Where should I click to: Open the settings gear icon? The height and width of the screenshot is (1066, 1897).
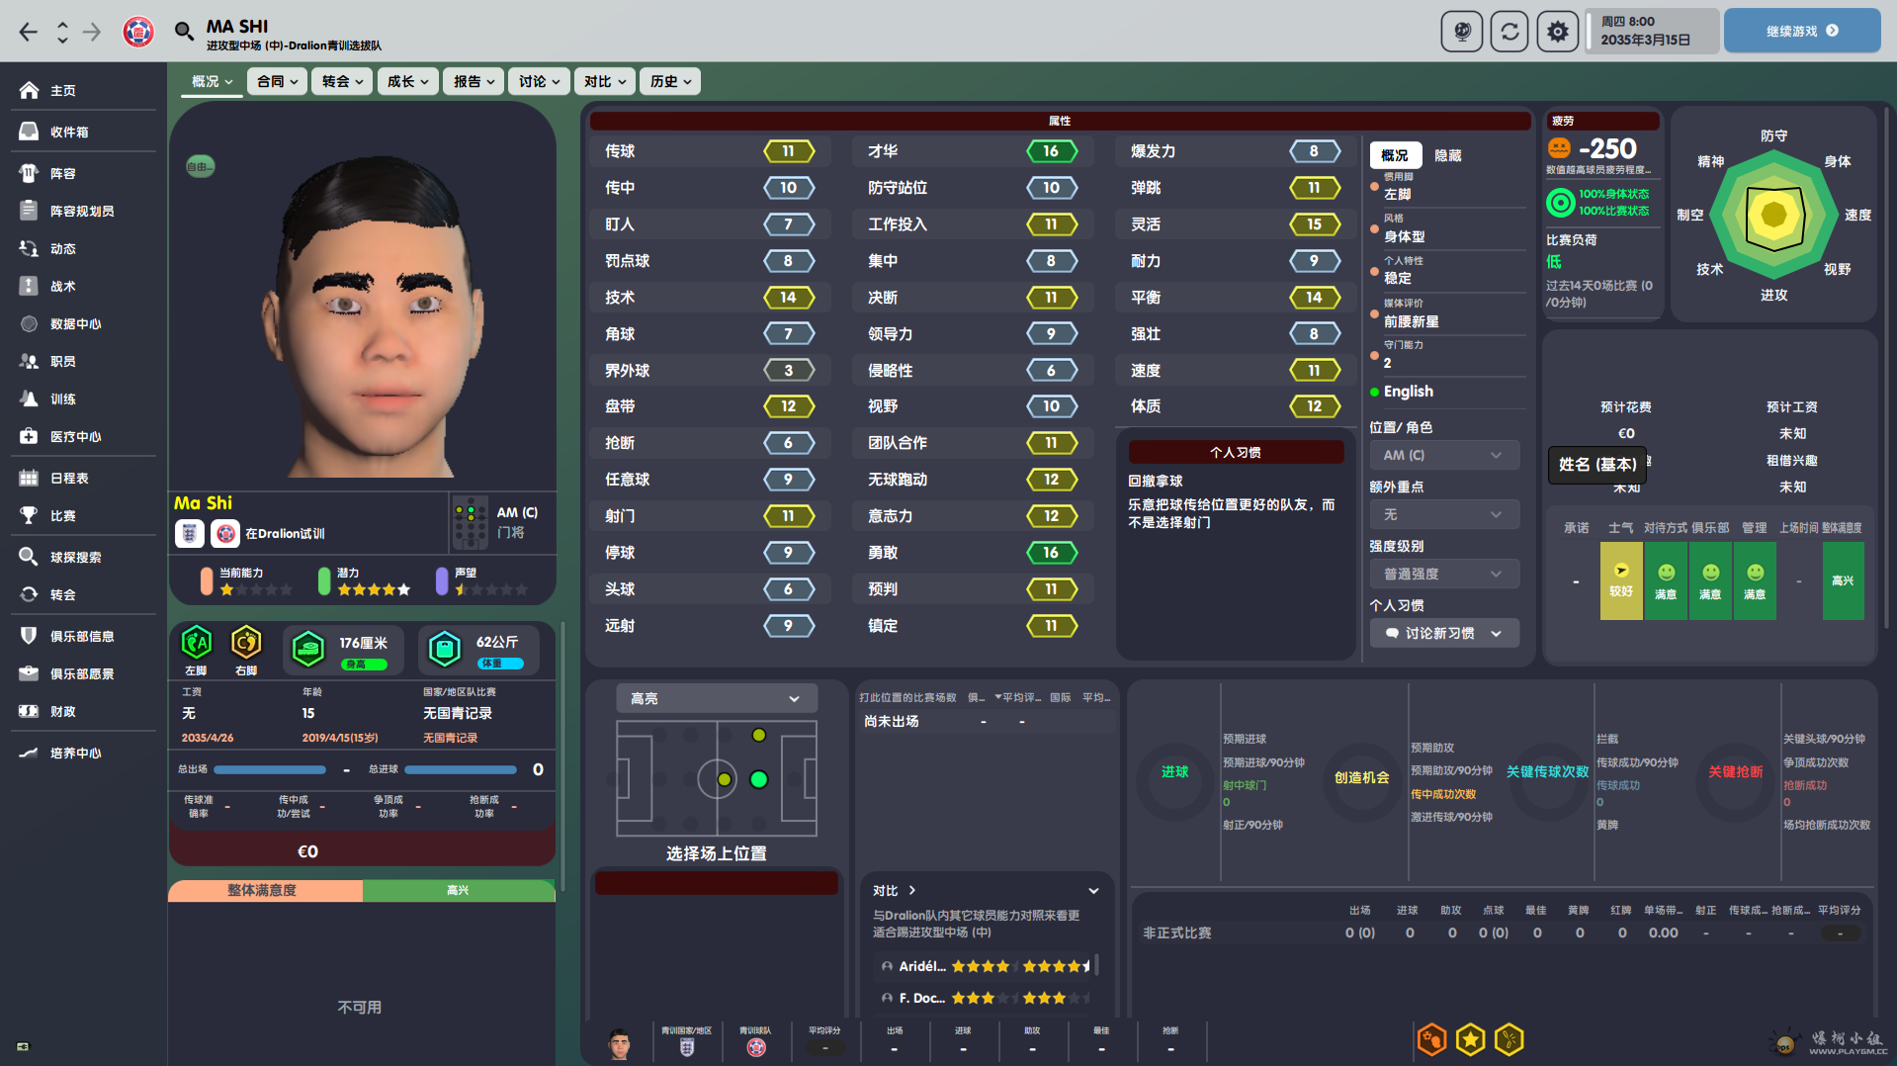coord(1557,32)
